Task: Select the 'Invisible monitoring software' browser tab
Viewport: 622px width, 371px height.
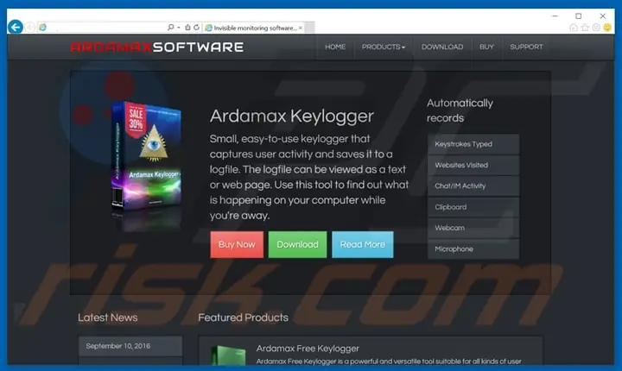Action: (x=254, y=28)
